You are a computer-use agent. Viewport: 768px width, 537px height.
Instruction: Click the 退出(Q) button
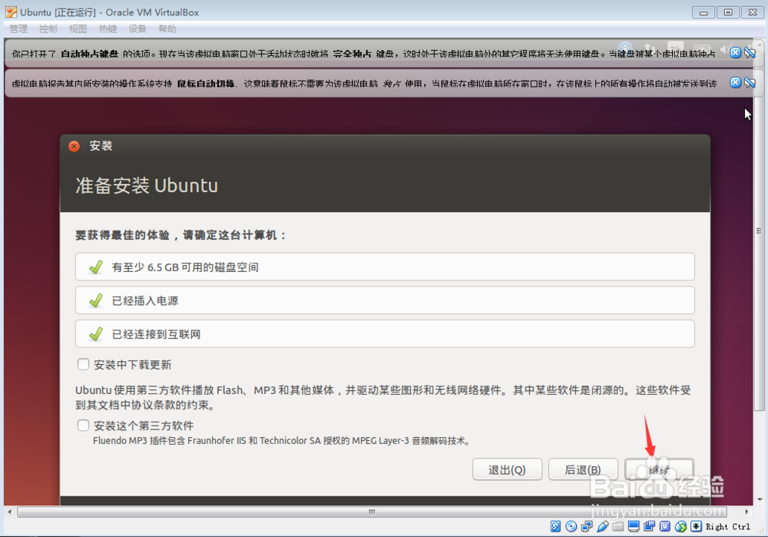pos(507,469)
